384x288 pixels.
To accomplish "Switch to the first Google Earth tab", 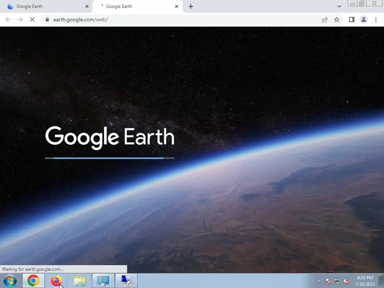I will (46, 6).
